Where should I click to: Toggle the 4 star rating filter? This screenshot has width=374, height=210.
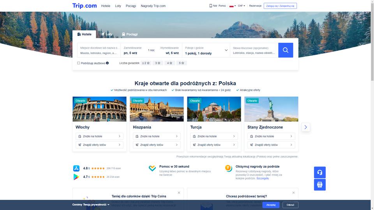tap(169, 63)
